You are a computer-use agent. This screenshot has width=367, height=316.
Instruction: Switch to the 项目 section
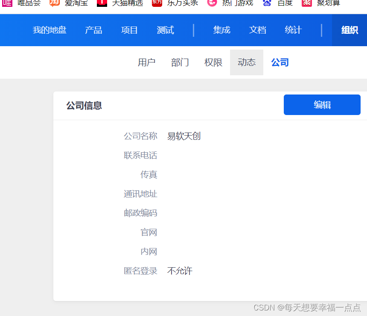click(x=129, y=30)
